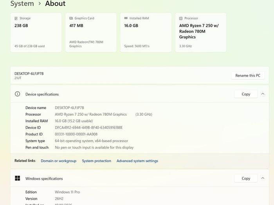The width and height of the screenshot is (274, 205).
Task: Select the Product ID value 00331-10000-00001-AA908
Action: pos(76,134)
